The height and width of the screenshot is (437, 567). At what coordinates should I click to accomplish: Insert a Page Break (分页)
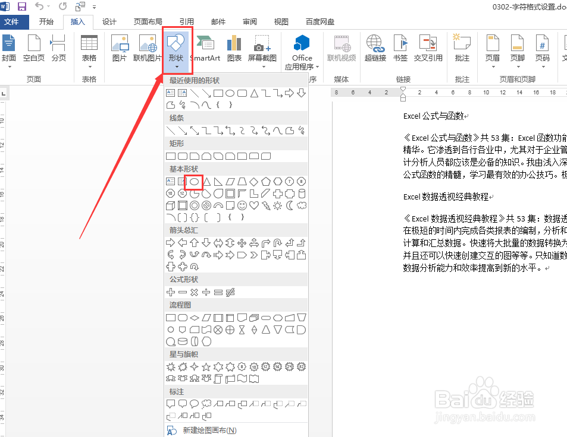tap(58, 49)
